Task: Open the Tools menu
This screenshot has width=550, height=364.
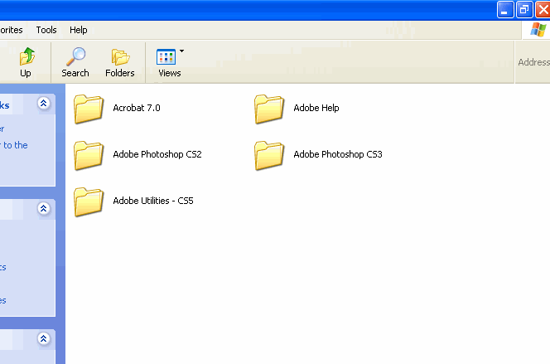Action: 46,30
